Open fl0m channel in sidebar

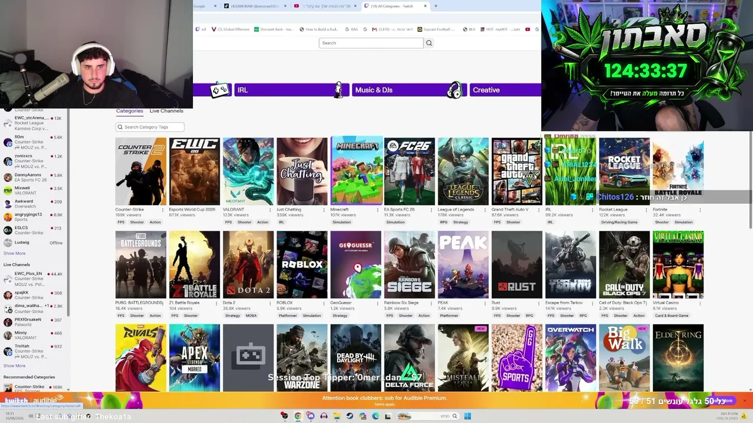33,142
